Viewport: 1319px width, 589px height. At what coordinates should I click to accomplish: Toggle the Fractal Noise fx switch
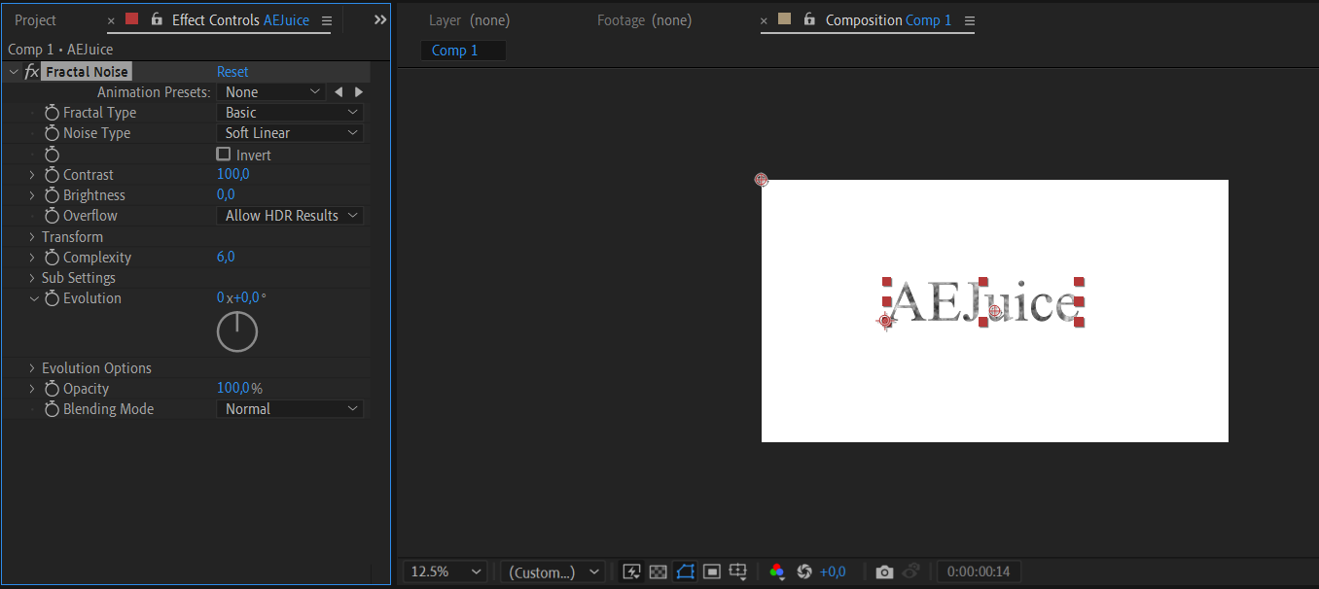(31, 72)
